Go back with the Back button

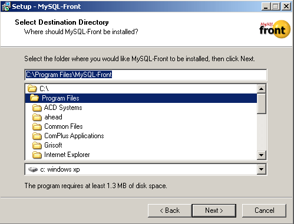click(x=170, y=210)
